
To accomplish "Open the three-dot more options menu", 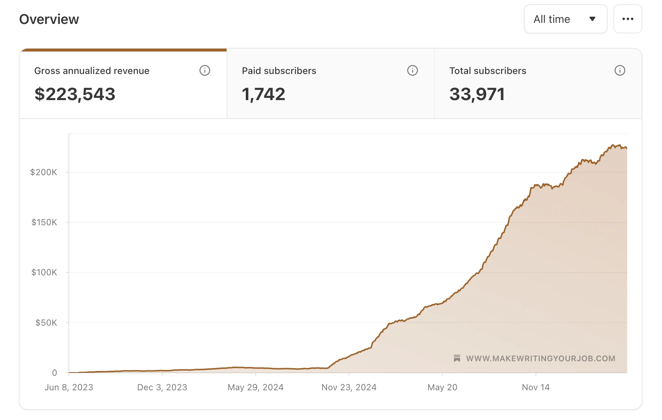I will coord(628,19).
